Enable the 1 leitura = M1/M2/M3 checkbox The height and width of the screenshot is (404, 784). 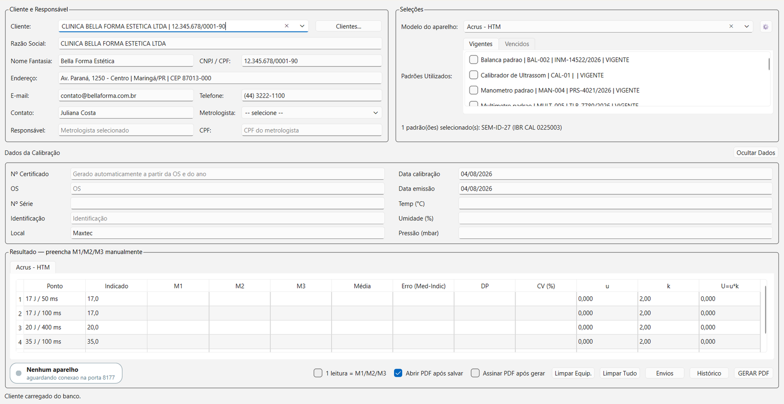coord(318,373)
